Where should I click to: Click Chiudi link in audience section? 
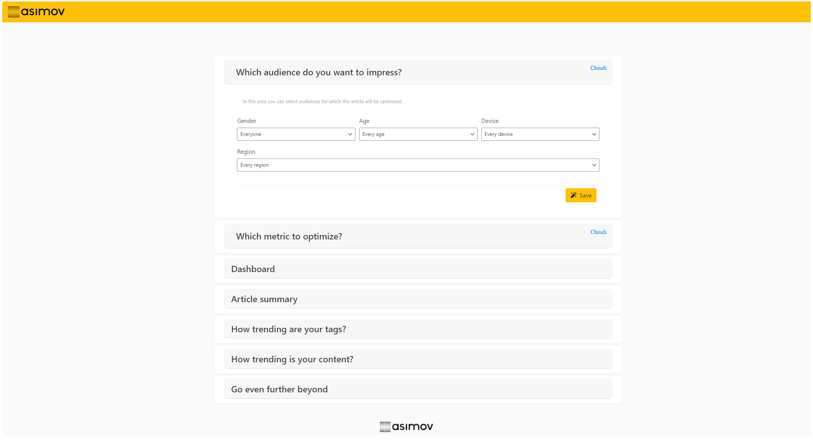point(598,68)
